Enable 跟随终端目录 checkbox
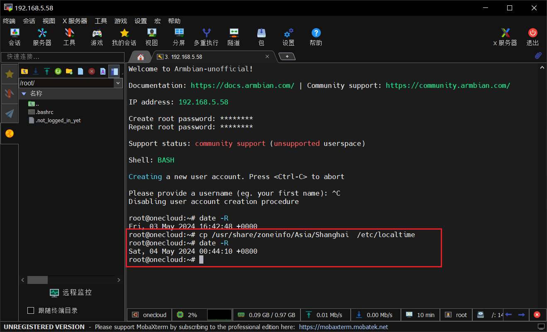This screenshot has width=547, height=332. tap(30, 310)
